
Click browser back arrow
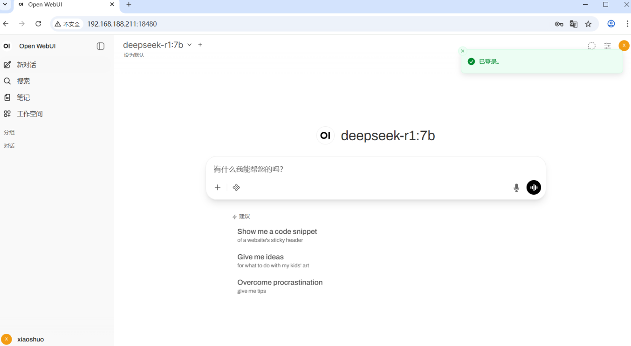tap(6, 24)
